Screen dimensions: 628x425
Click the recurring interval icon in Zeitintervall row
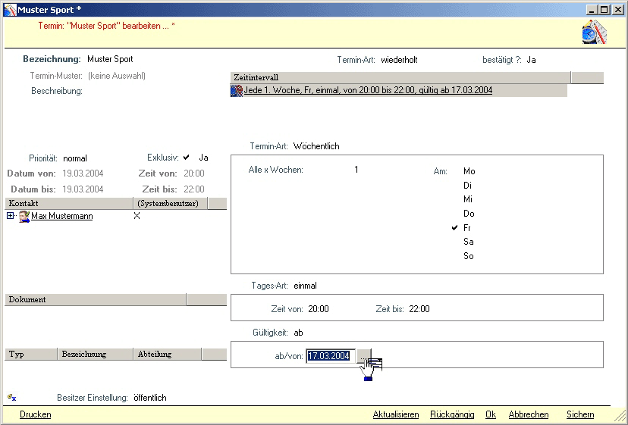[237, 90]
